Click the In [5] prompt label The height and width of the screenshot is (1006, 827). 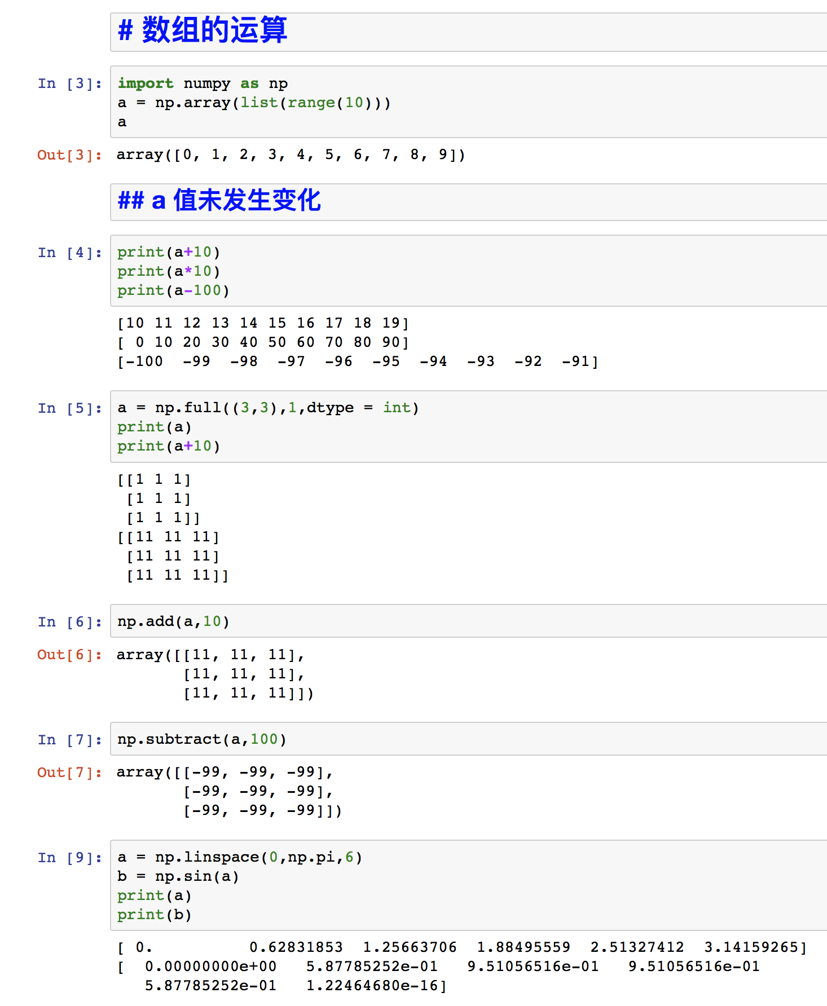[x=70, y=408]
